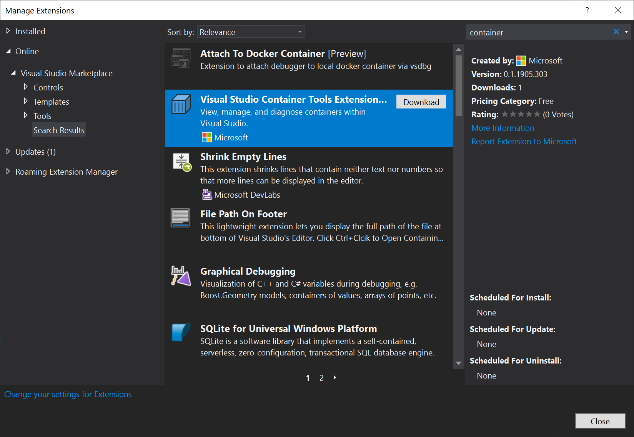634x437 pixels.
Task: Open the Sort by Relevance dropdown
Action: point(251,32)
